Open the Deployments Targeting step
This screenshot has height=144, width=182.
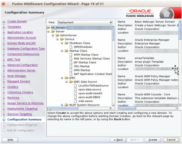click(22, 109)
